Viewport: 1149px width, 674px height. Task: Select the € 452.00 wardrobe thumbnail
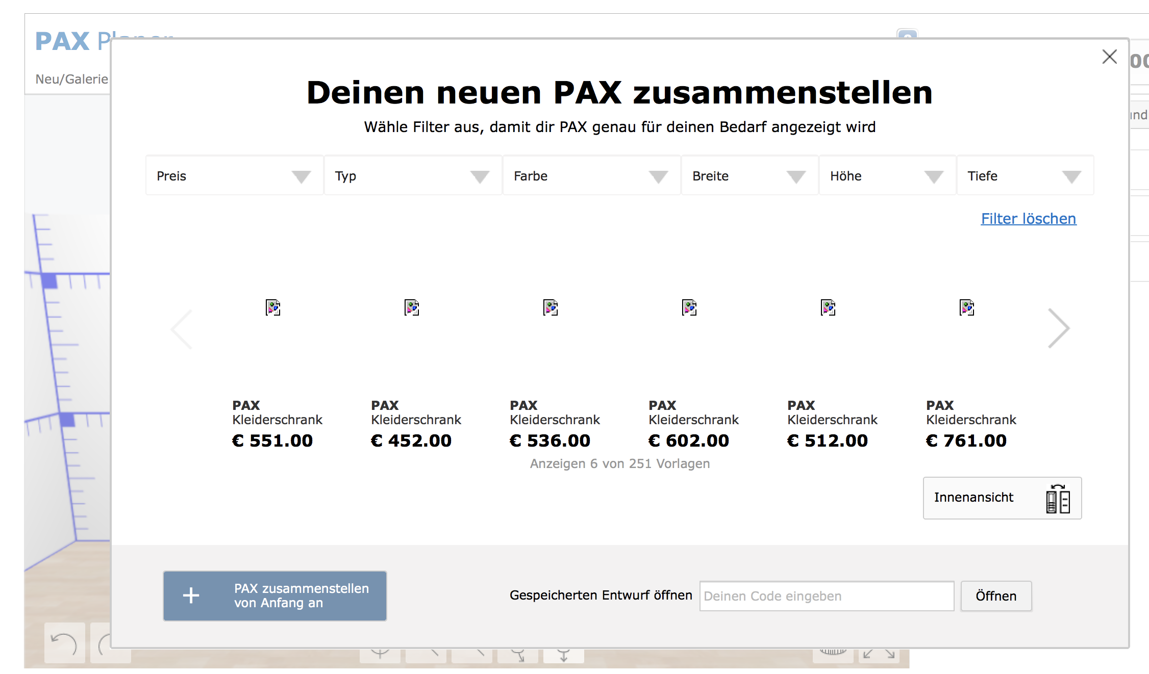(x=412, y=307)
